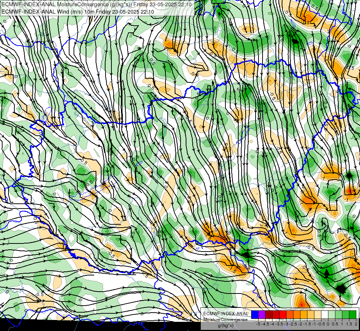Click the '0' tick label on legend scale
This screenshot has height=331, width=360.
pyautogui.click(x=328, y=324)
